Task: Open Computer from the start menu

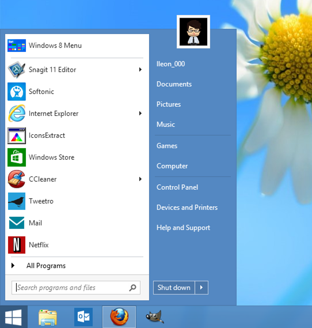Action: pos(172,166)
